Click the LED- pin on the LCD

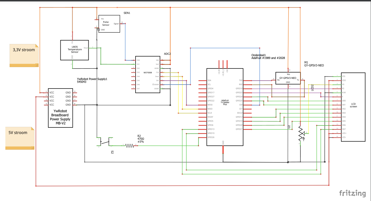point(337,137)
